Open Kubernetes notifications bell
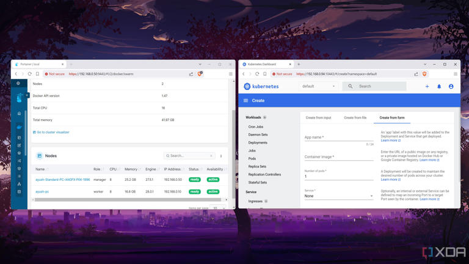This screenshot has width=469, height=264. (x=438, y=87)
